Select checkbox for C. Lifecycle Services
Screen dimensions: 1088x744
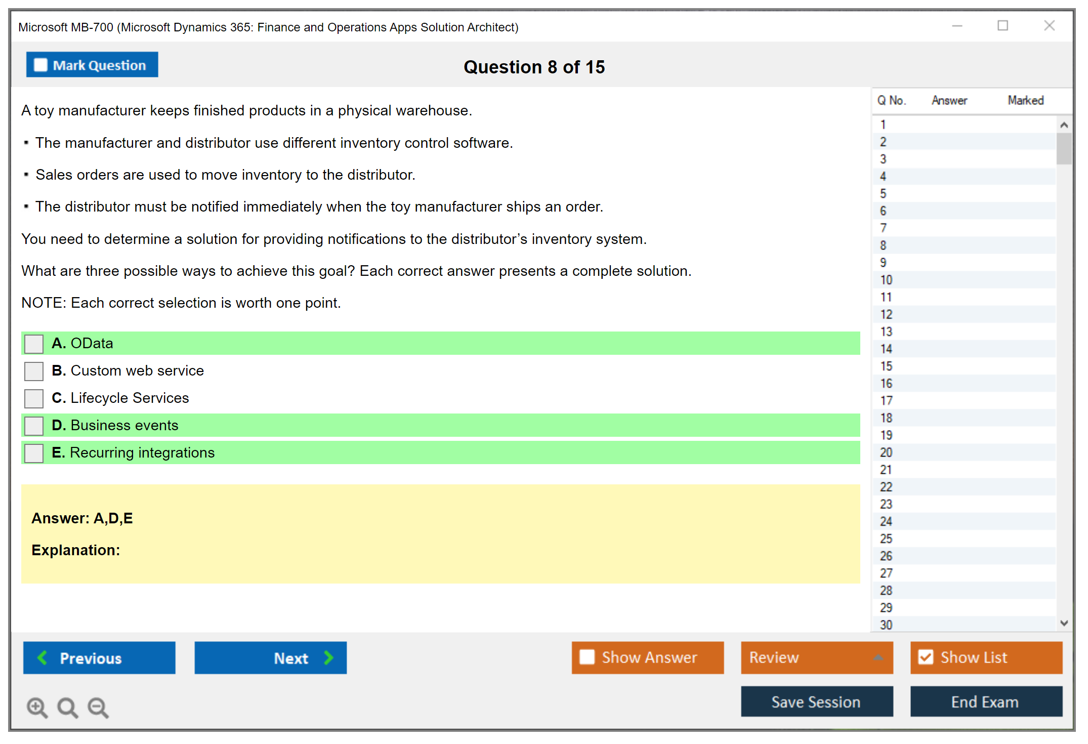point(34,398)
